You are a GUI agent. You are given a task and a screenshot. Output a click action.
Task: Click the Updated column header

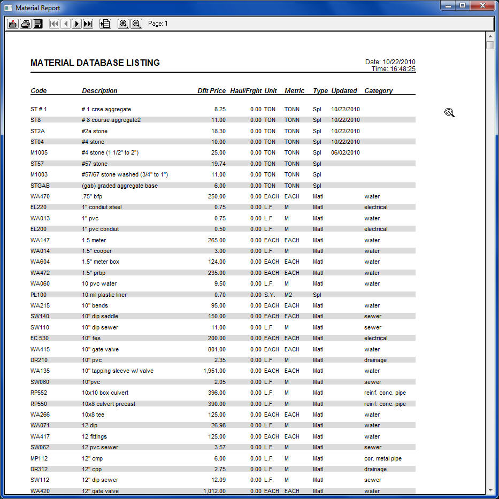[x=344, y=91]
